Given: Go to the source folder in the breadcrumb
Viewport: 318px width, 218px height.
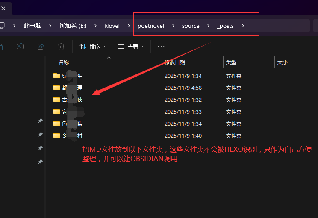Looking at the screenshot, I should coord(191,26).
